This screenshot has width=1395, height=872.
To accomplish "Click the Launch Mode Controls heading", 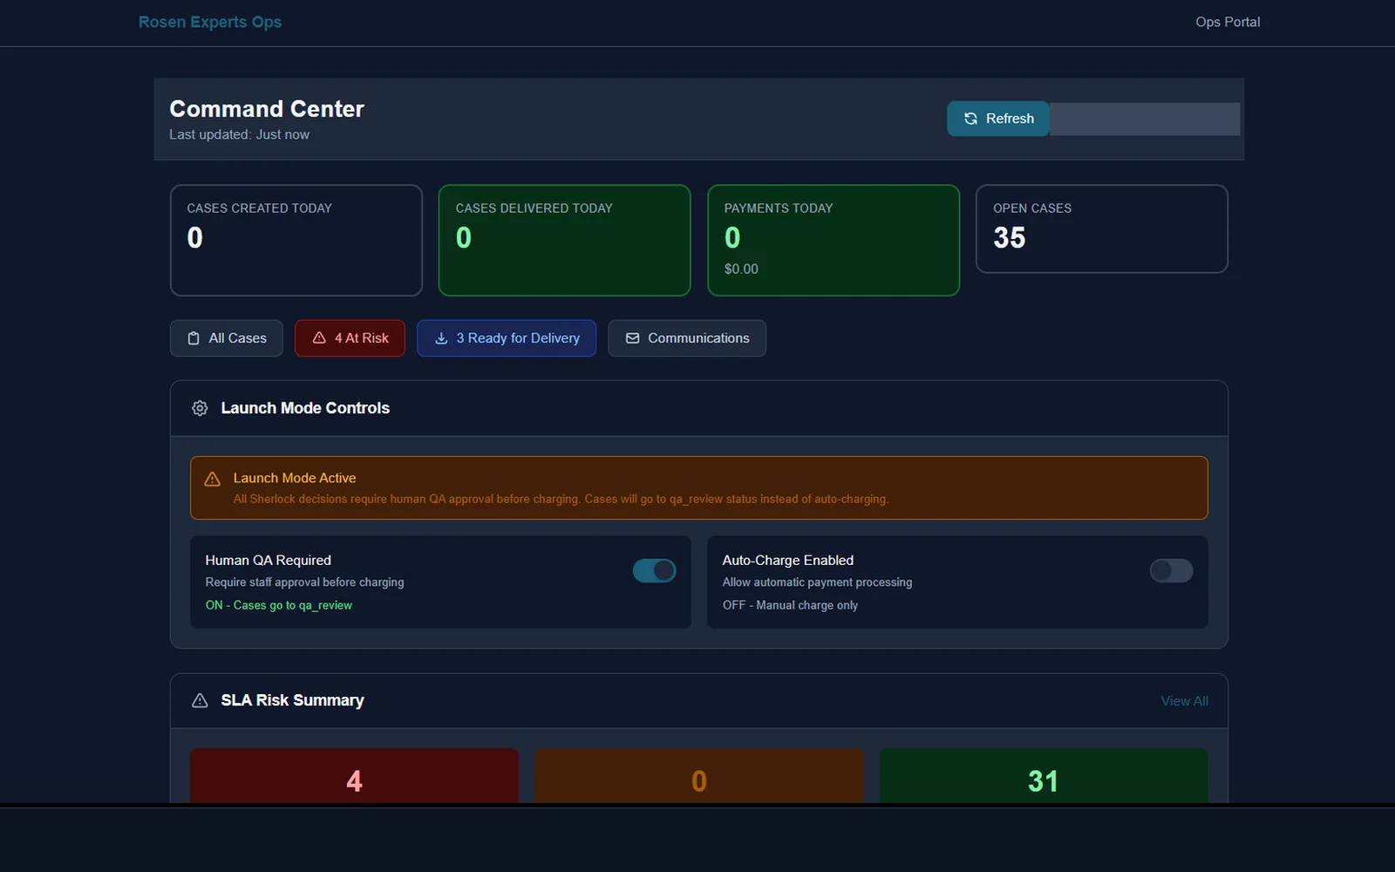I will coord(305,408).
